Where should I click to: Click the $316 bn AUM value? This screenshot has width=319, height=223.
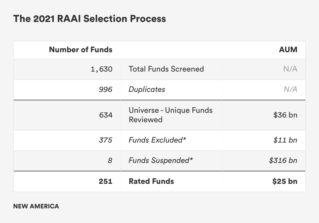283,161
